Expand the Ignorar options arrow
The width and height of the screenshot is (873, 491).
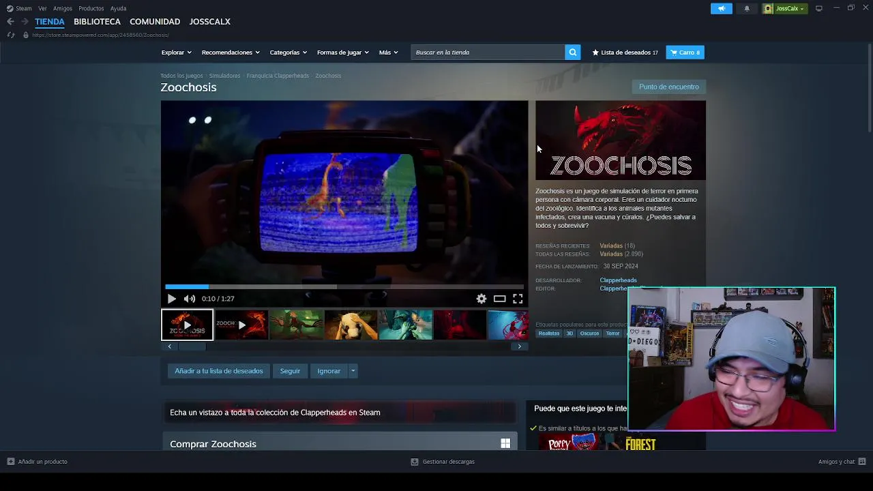coord(353,371)
